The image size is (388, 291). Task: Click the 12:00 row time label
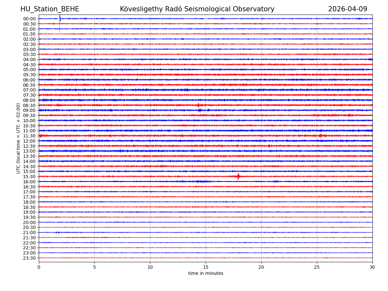tap(29, 141)
